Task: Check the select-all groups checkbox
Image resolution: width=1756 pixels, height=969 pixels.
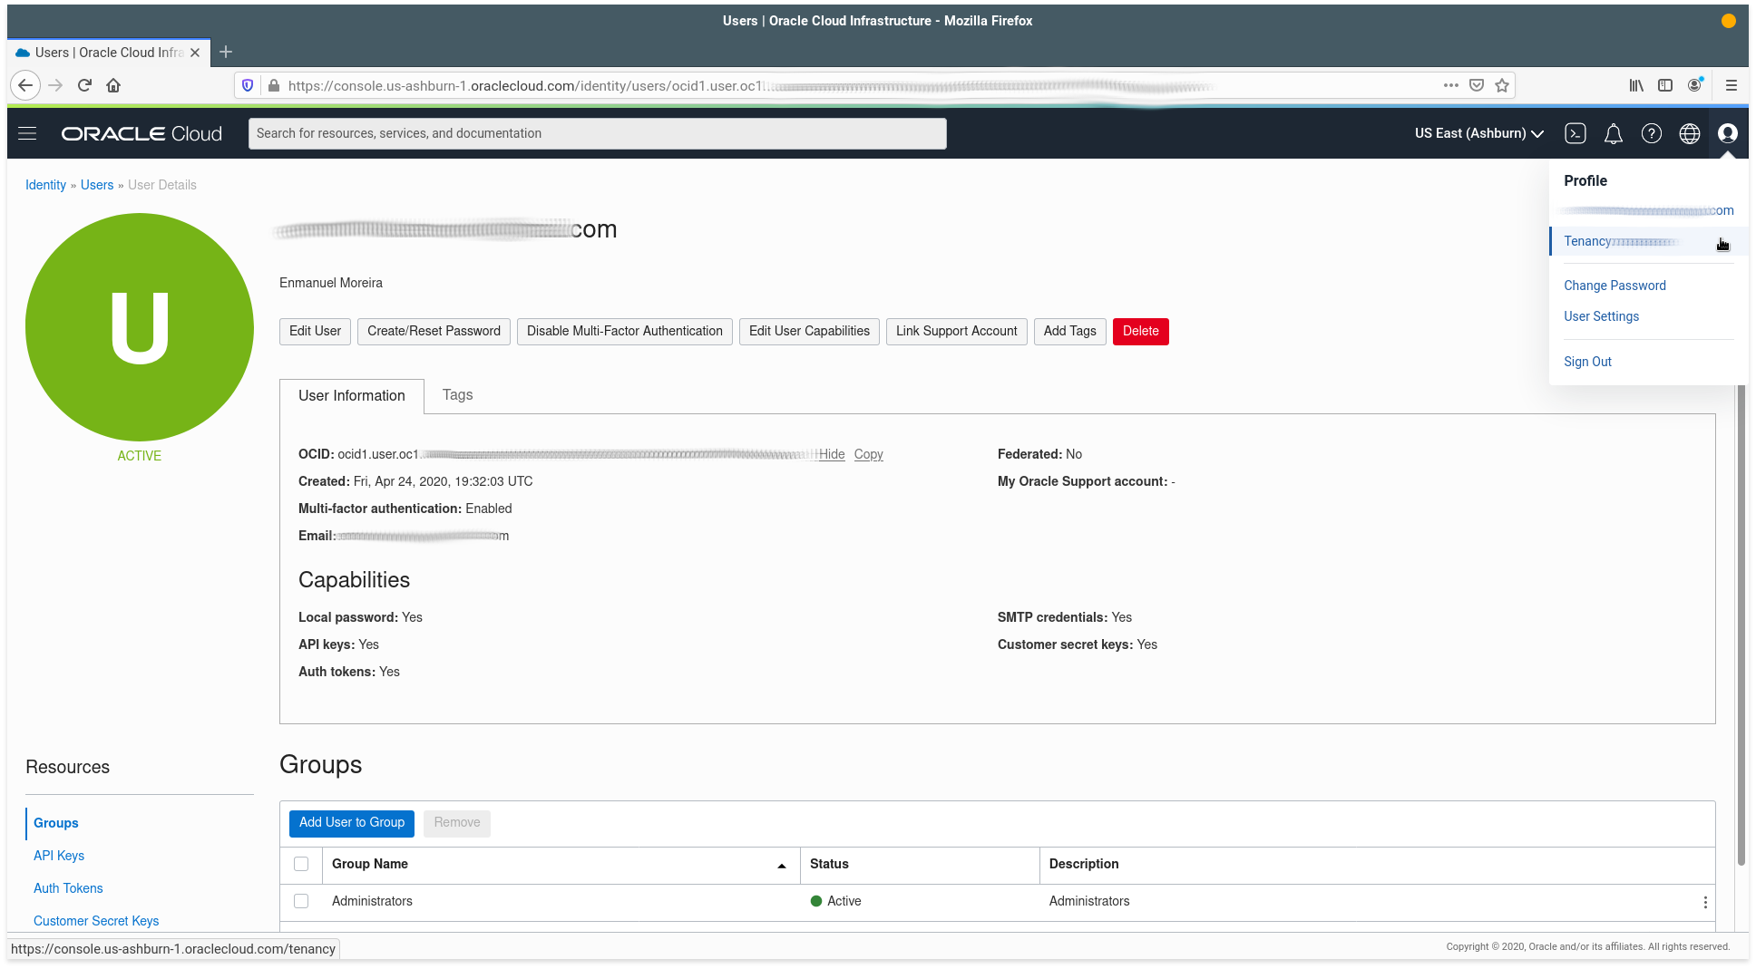Action: click(x=301, y=864)
